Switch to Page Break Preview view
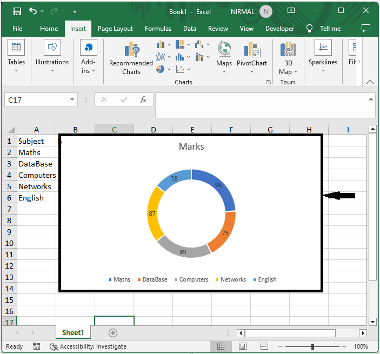Image resolution: width=380 pixels, height=354 pixels. (x=265, y=346)
